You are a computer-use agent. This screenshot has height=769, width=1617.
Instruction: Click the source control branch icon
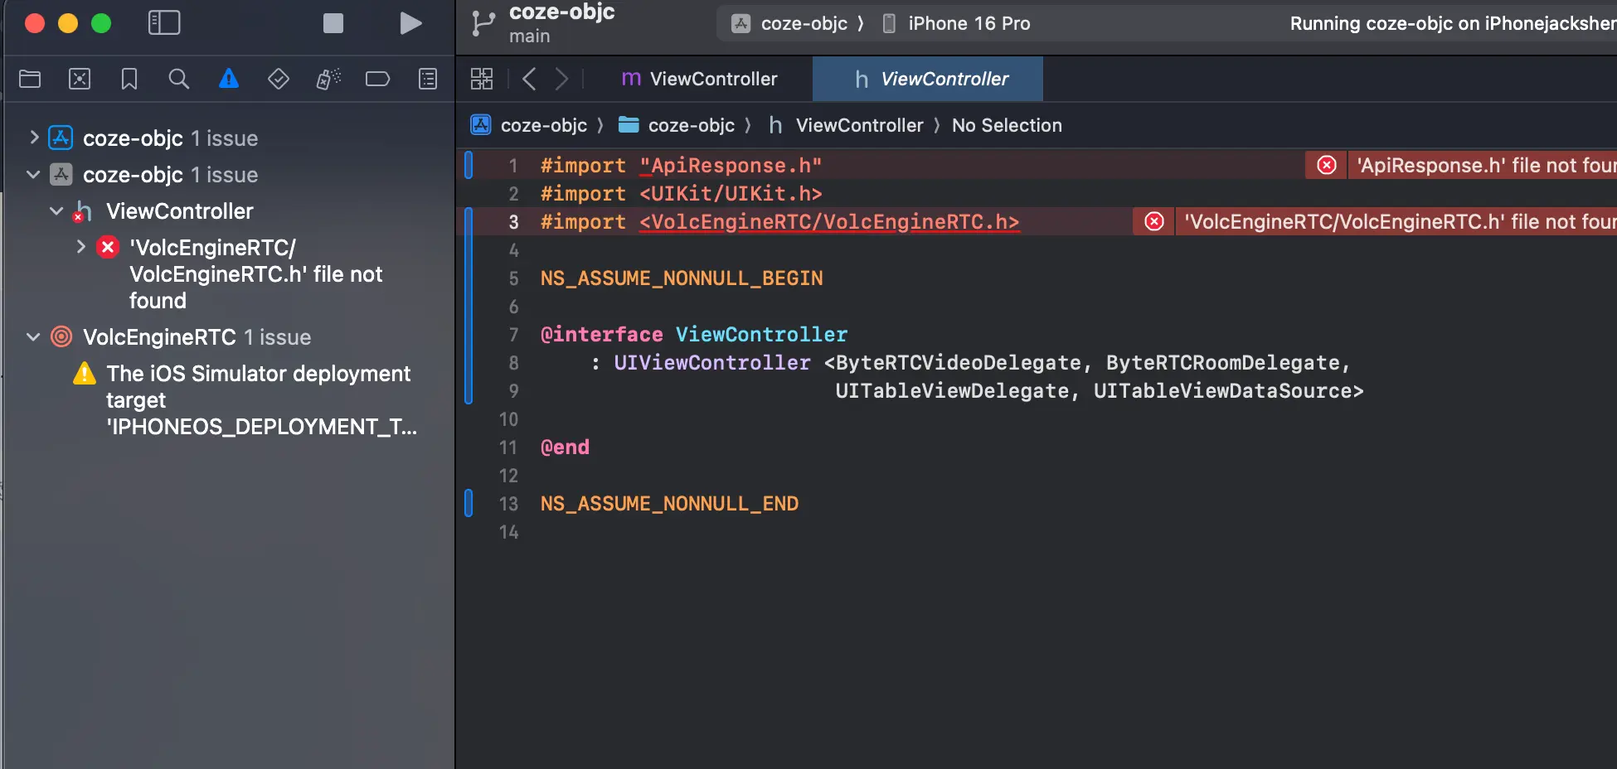click(483, 23)
